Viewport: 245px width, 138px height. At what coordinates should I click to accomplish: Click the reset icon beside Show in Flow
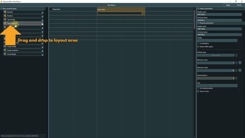click(240, 92)
